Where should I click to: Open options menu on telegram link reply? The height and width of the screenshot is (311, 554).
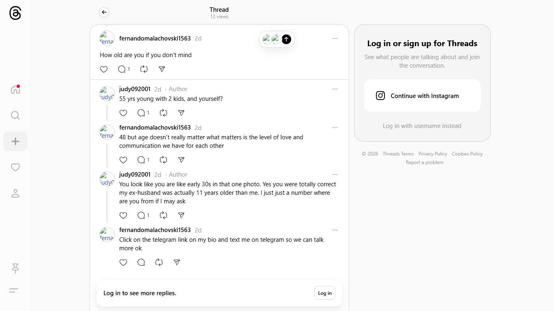(335, 230)
